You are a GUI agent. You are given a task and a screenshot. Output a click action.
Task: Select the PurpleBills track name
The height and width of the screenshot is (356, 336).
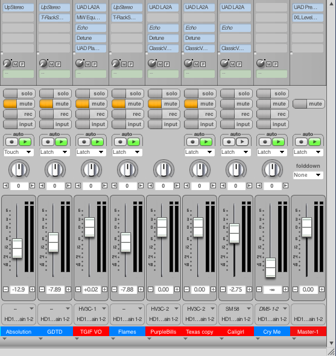pyautogui.click(x=163, y=332)
